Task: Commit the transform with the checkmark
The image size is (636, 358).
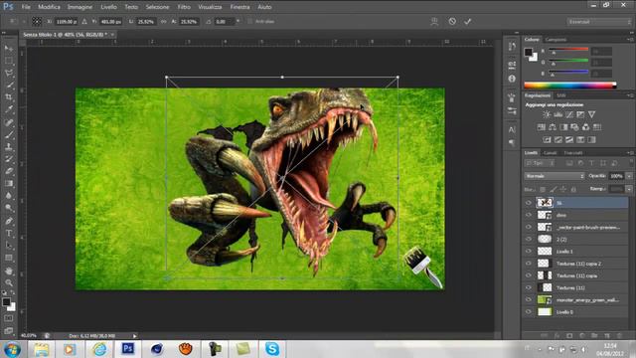Action: point(468,22)
